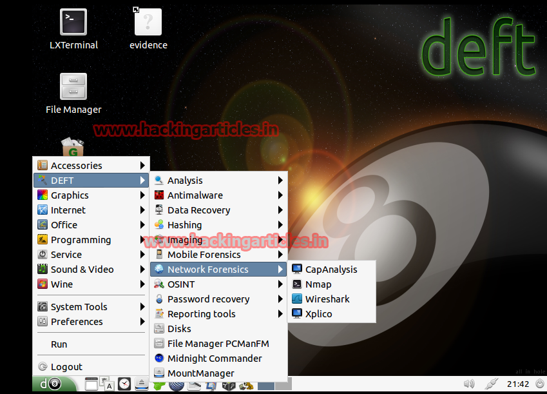Open the Sound & Video menu category
The image size is (547, 394).
pos(91,270)
